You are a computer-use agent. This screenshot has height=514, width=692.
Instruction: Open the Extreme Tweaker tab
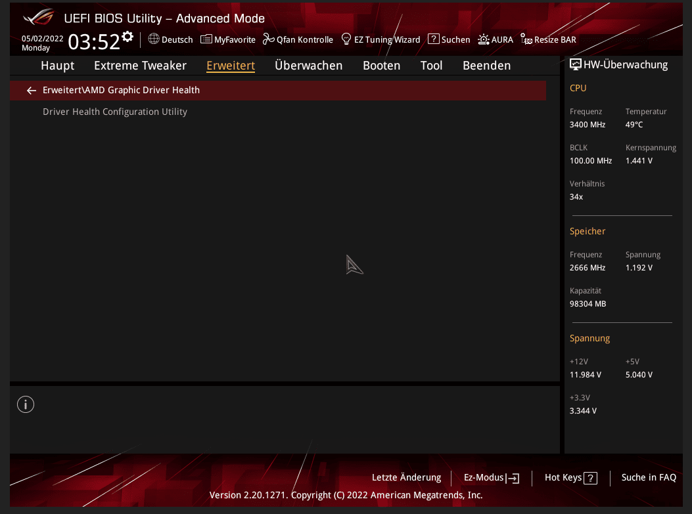(x=141, y=66)
